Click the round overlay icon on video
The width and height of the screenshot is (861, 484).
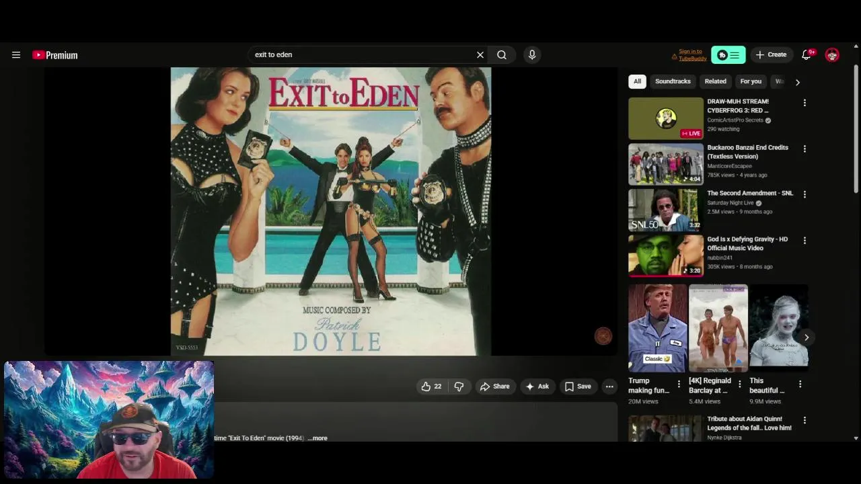click(x=603, y=336)
